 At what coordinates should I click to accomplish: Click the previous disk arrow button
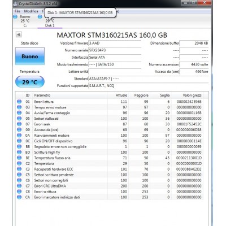(x=19, y=34)
